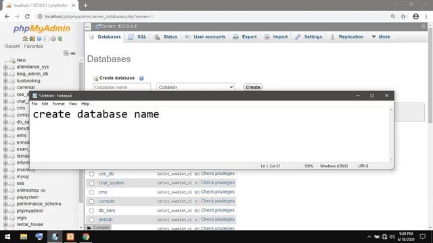Open Chrome from the taskbar
Image resolution: width=433 pixels, height=243 pixels.
click(86, 237)
